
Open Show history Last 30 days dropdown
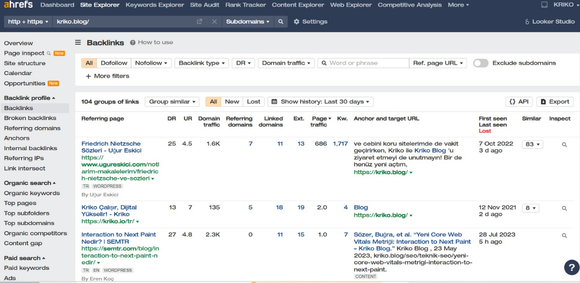(x=320, y=101)
